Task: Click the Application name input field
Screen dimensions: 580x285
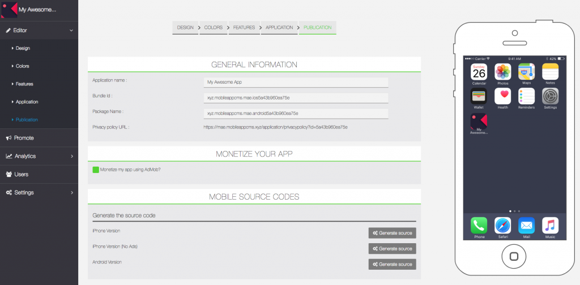Action: [x=296, y=82]
